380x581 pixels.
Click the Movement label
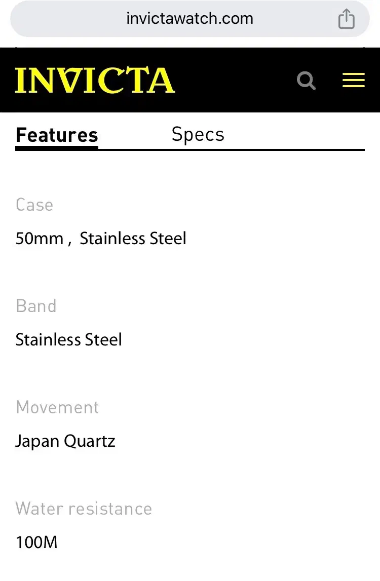point(57,407)
